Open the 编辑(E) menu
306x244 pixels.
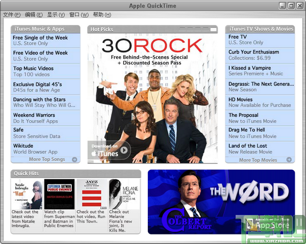point(34,15)
